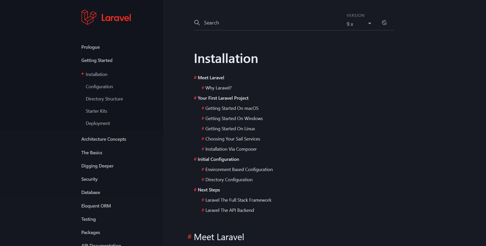Viewport: 486px width, 246px height.
Task: Expand the Security section
Action: coord(89,179)
